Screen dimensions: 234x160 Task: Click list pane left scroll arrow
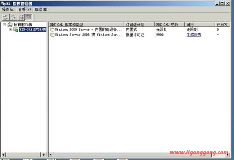click(51, 155)
